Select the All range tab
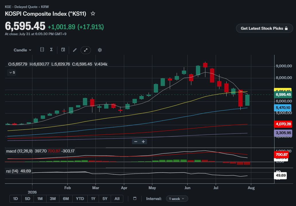 117,199
